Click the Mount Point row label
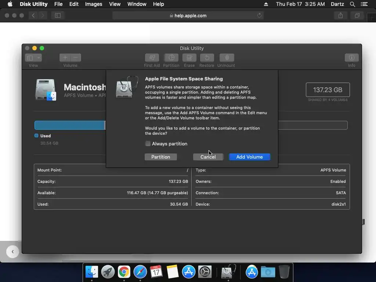 (x=50, y=170)
